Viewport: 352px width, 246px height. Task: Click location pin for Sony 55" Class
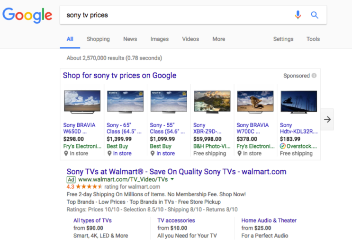[153, 153]
